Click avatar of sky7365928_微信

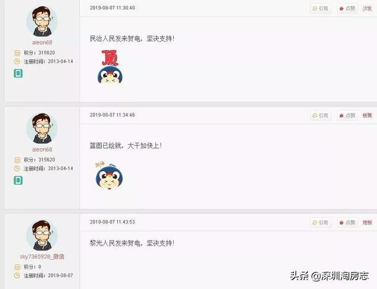(42, 235)
